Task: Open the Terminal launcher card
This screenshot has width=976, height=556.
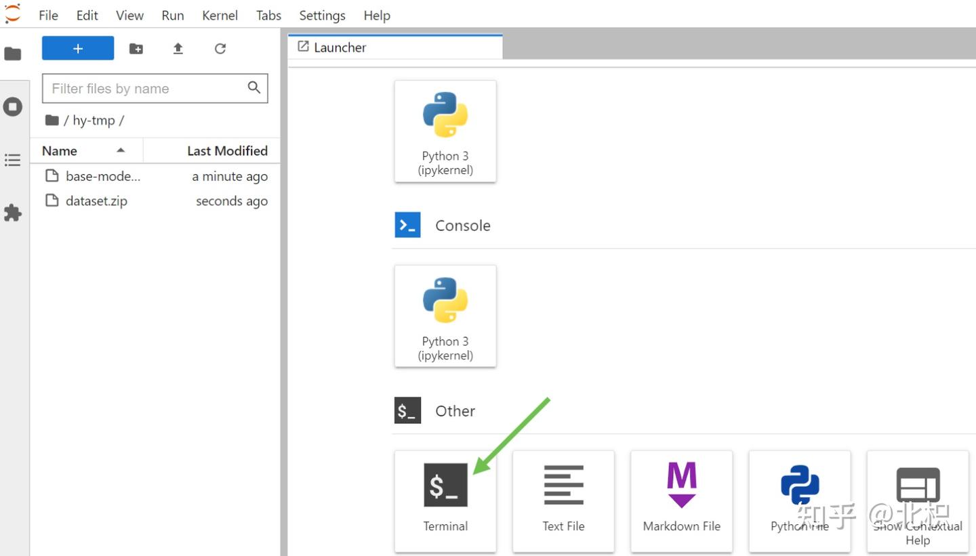Action: pos(445,501)
